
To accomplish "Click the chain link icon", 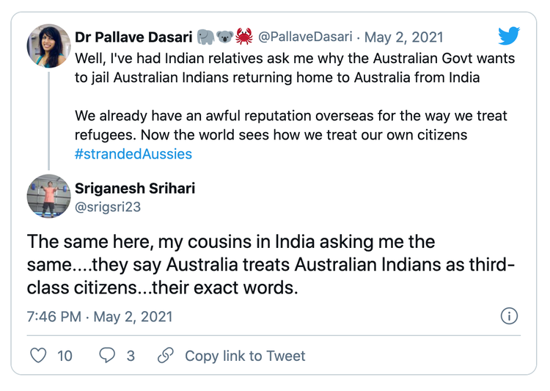I will tap(166, 356).
